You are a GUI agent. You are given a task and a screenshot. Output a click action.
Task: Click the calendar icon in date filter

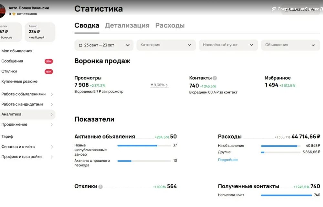pyautogui.click(x=80, y=45)
